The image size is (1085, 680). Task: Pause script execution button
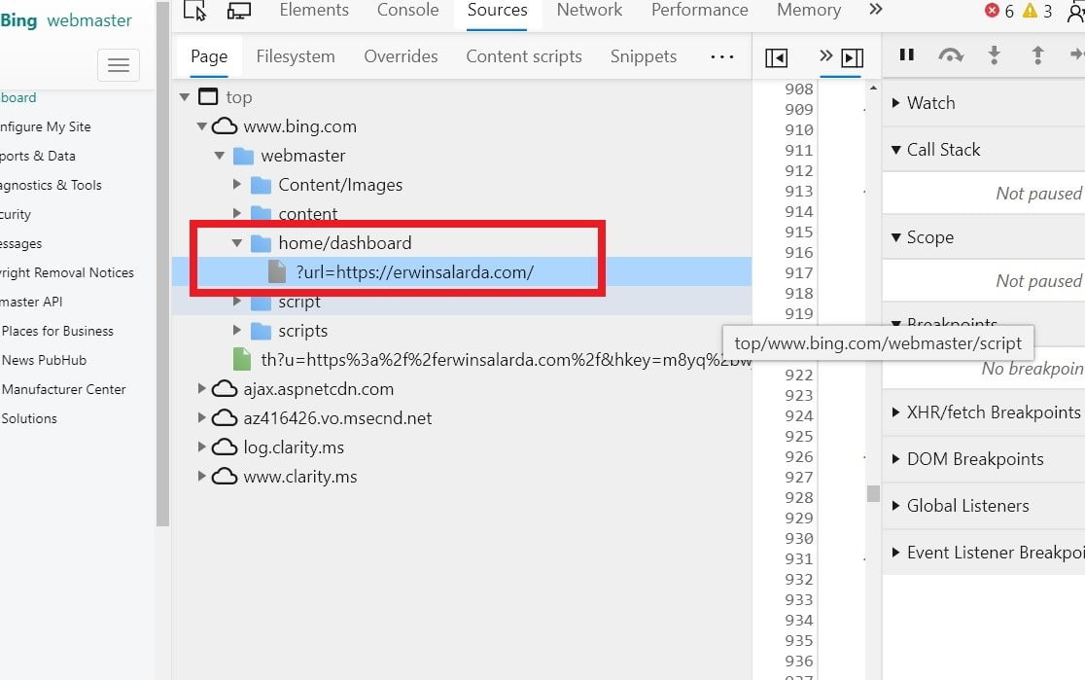tap(906, 55)
